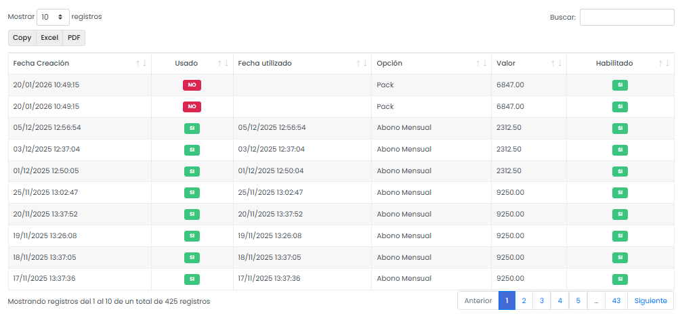The height and width of the screenshot is (316, 678).
Task: Click the Usado SI badge in the 05/12/2025 row
Action: (192, 128)
